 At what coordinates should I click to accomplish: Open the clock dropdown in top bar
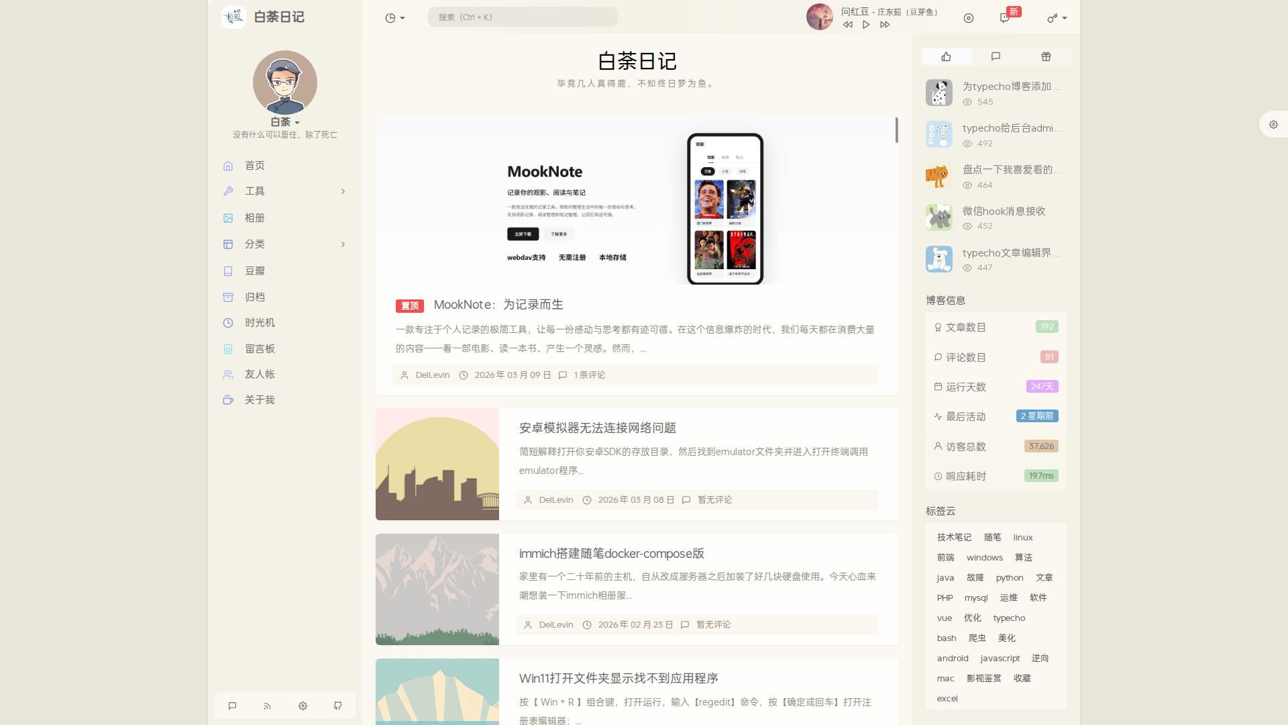point(394,18)
